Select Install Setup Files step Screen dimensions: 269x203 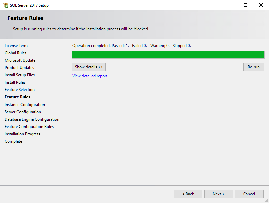click(20, 75)
